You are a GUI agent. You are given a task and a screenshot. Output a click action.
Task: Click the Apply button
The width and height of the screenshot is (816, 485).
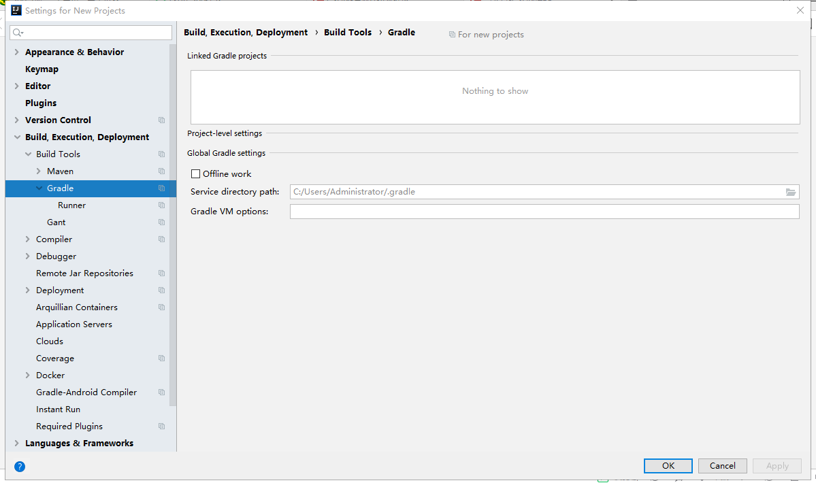pyautogui.click(x=777, y=466)
